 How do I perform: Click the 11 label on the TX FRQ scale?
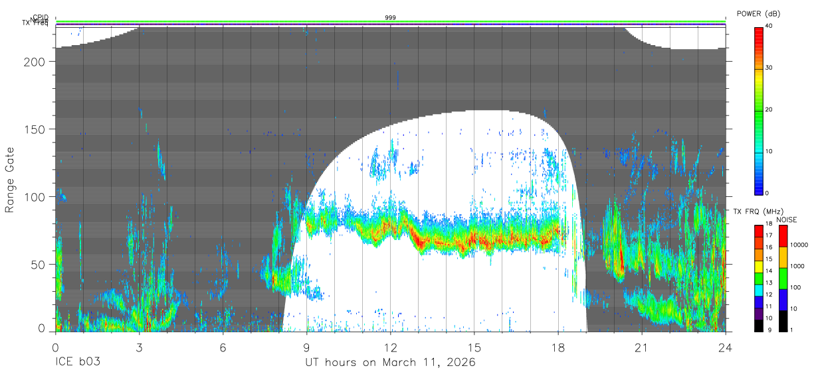click(769, 306)
